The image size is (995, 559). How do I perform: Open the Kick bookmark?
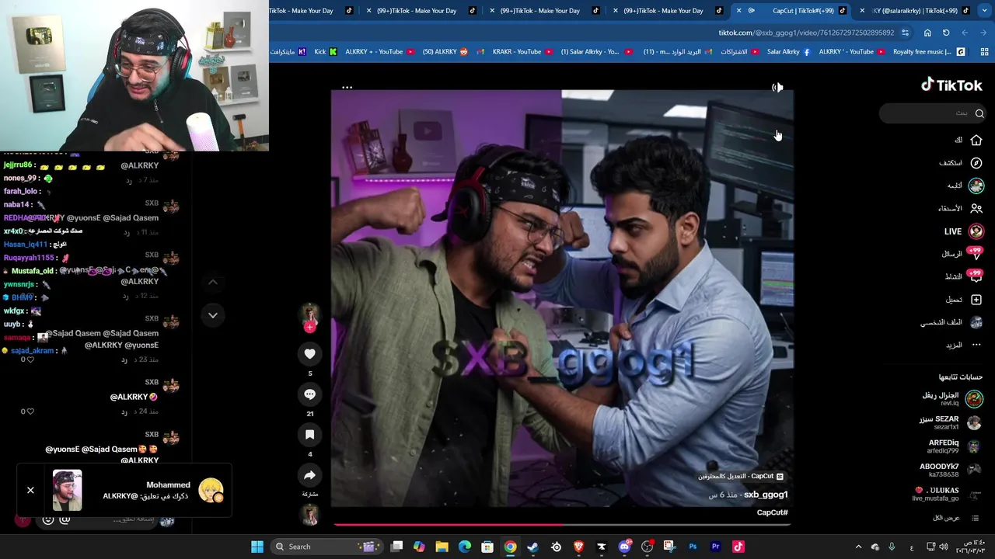(x=326, y=52)
